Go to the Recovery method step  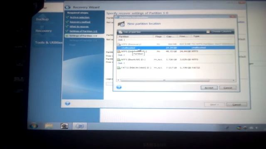point(80,22)
